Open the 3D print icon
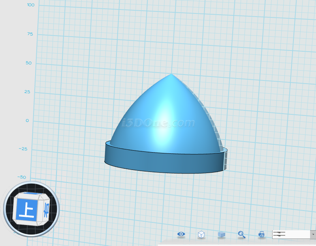 click(x=261, y=234)
